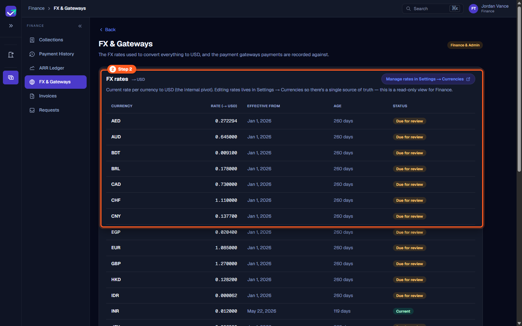Click the Collections sidebar icon
Image resolution: width=522 pixels, height=326 pixels.
click(32, 40)
